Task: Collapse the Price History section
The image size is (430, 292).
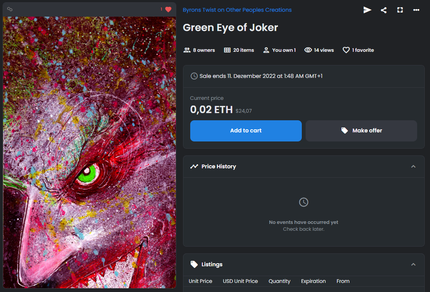Action: [x=413, y=166]
